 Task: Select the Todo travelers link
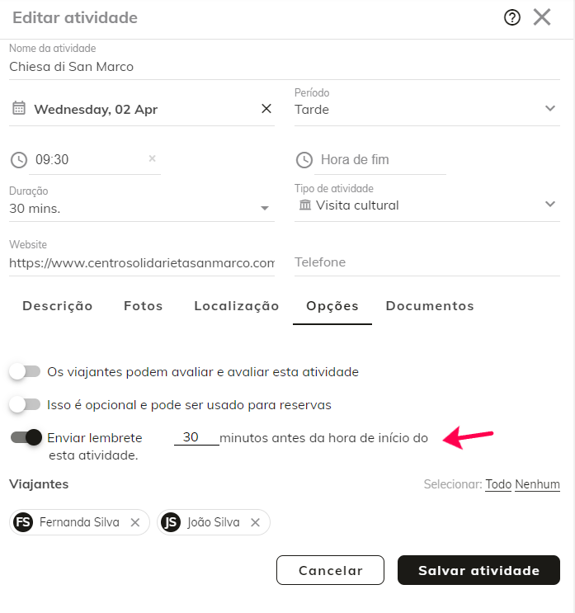pyautogui.click(x=498, y=484)
